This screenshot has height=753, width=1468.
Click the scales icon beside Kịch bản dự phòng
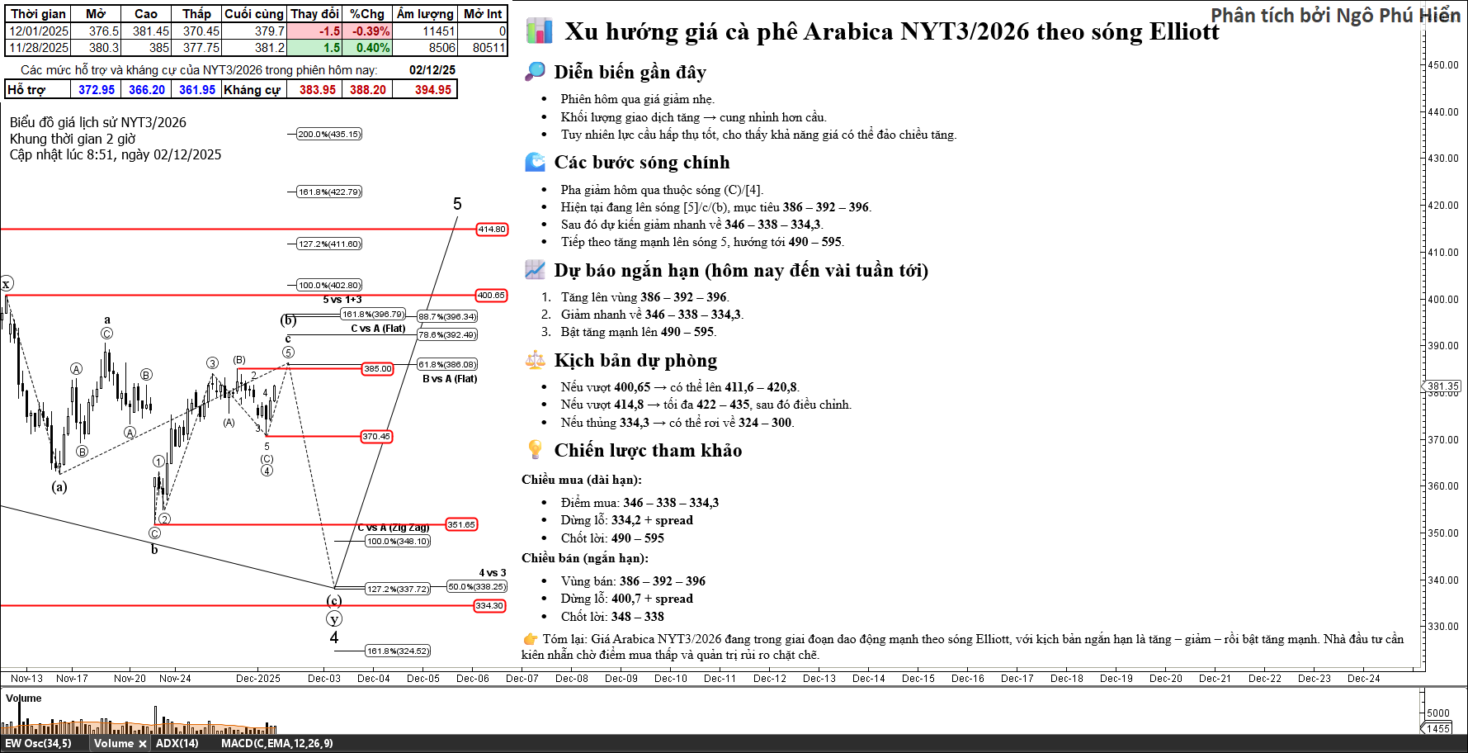coord(535,360)
